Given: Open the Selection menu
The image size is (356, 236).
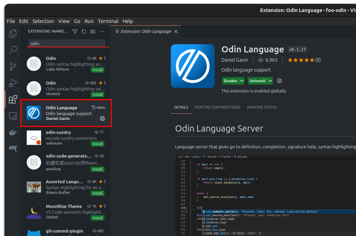Looking at the screenshot, I should (x=43, y=21).
